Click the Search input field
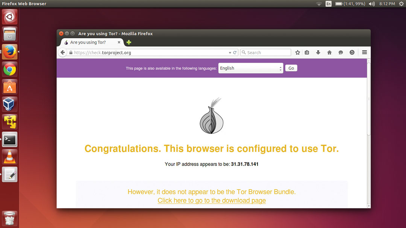 (x=266, y=53)
